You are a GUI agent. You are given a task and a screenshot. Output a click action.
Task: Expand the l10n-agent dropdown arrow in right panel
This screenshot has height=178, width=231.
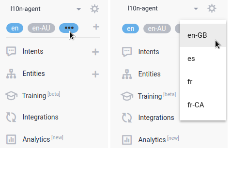point(196,9)
